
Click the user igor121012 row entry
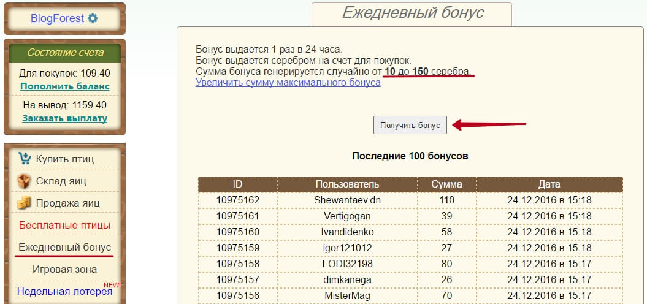click(x=347, y=248)
